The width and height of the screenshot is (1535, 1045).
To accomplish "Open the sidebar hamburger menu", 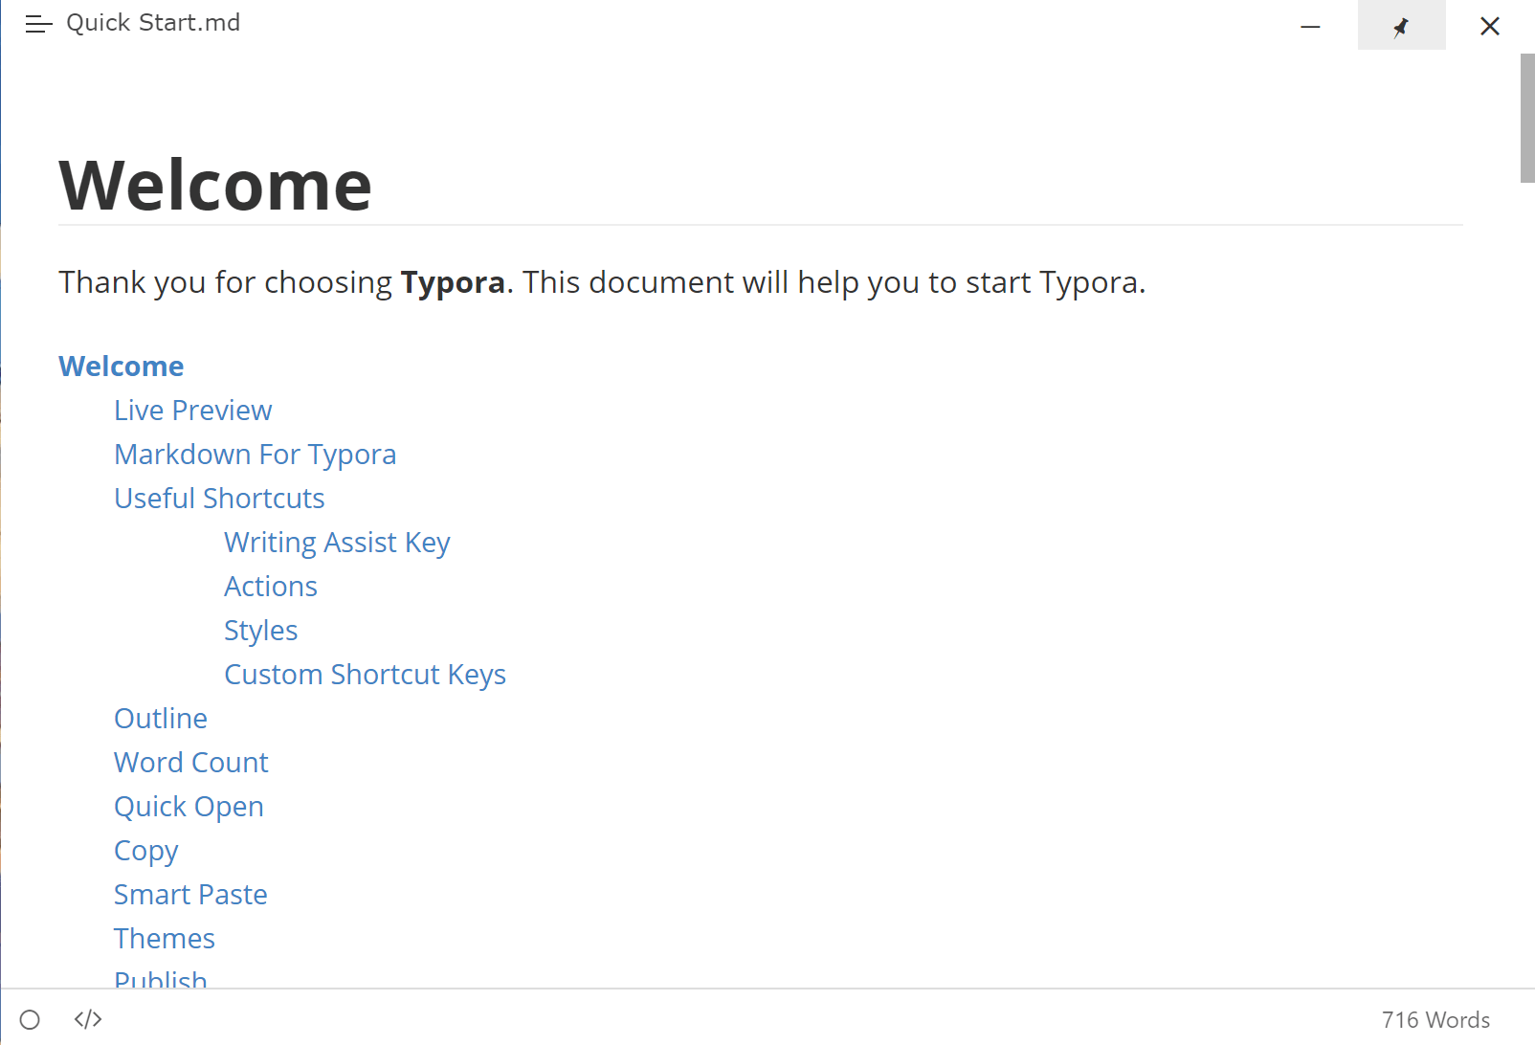I will coord(38,25).
